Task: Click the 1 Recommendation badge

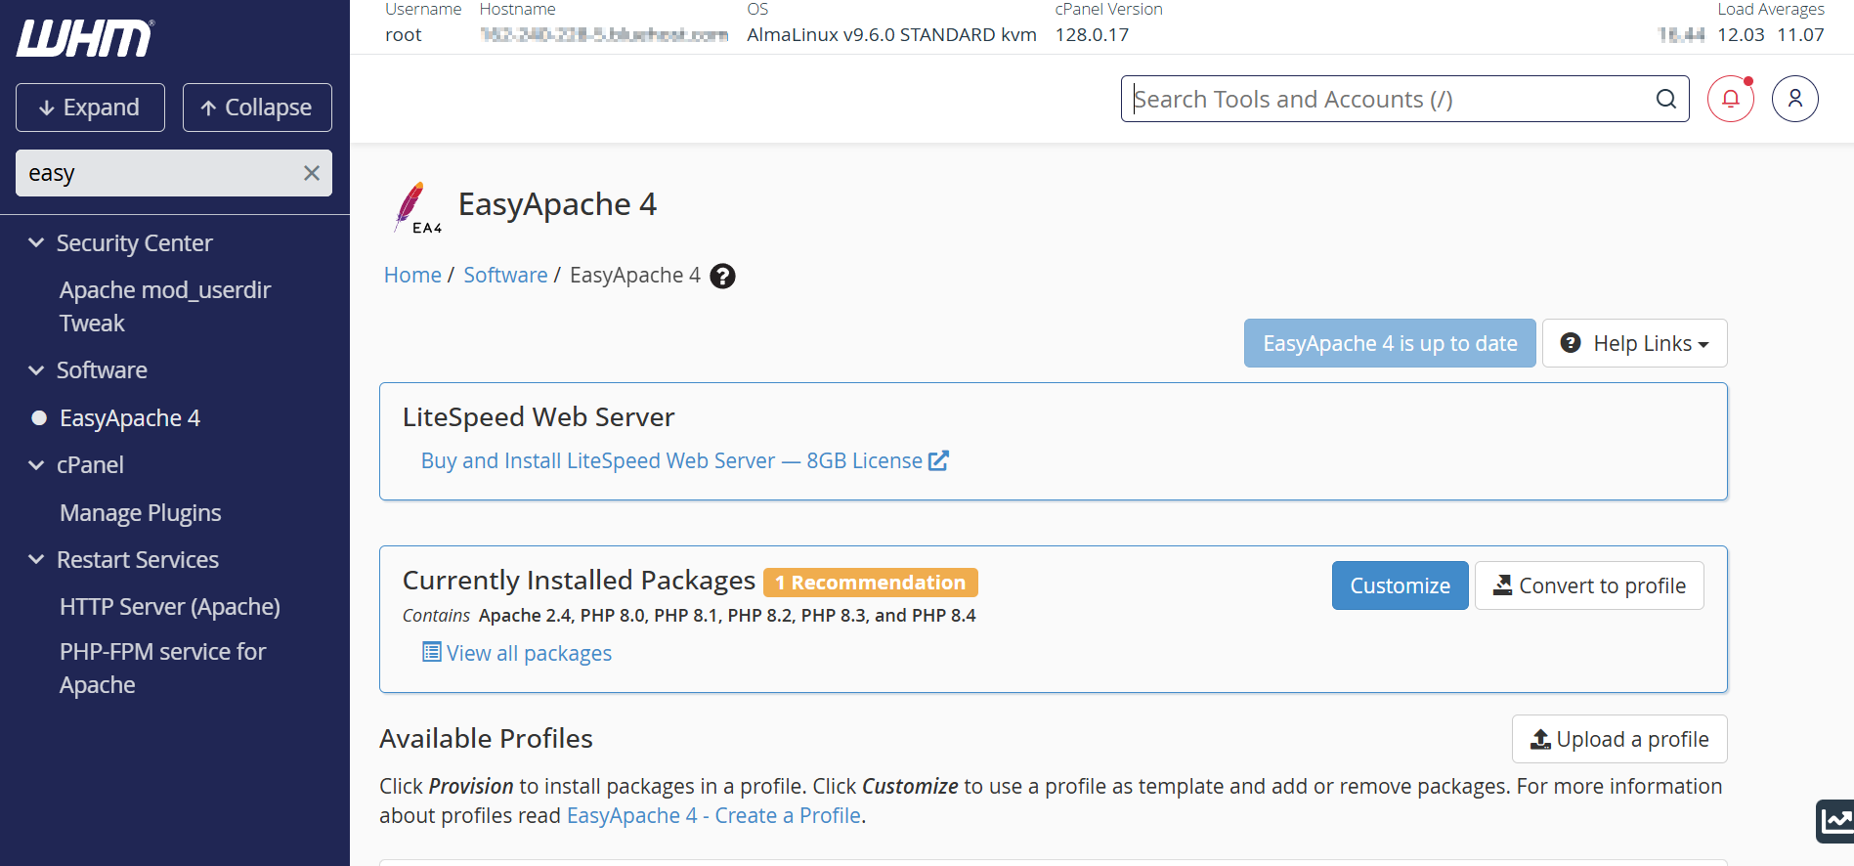Action: (871, 583)
